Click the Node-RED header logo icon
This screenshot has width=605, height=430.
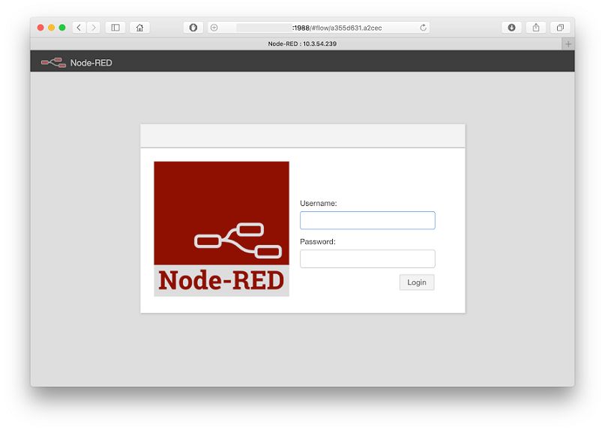(x=53, y=62)
